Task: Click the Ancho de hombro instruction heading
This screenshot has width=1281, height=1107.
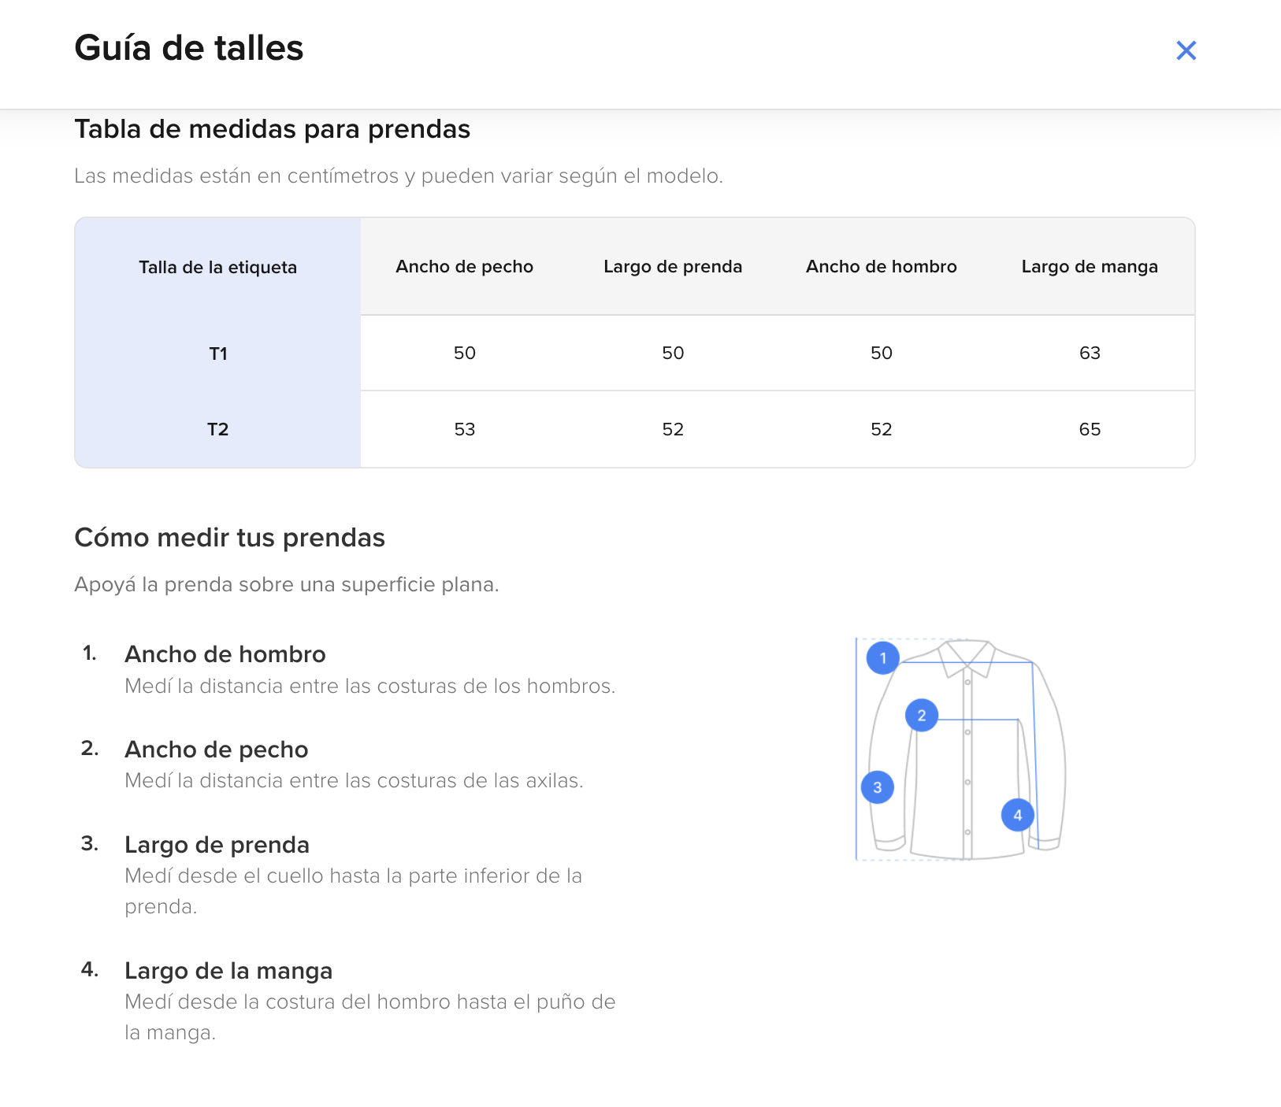Action: point(225,654)
